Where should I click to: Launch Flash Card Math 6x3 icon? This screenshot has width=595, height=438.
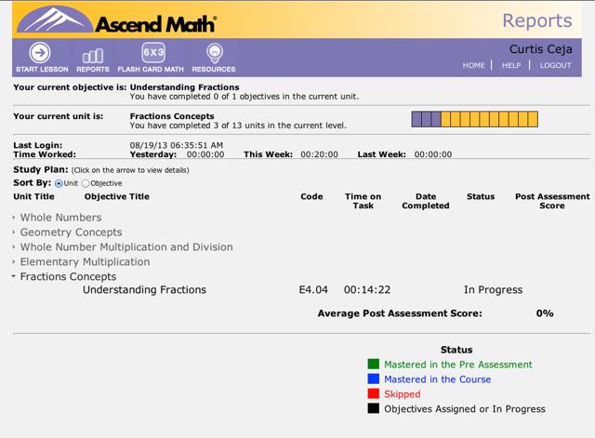tap(153, 54)
